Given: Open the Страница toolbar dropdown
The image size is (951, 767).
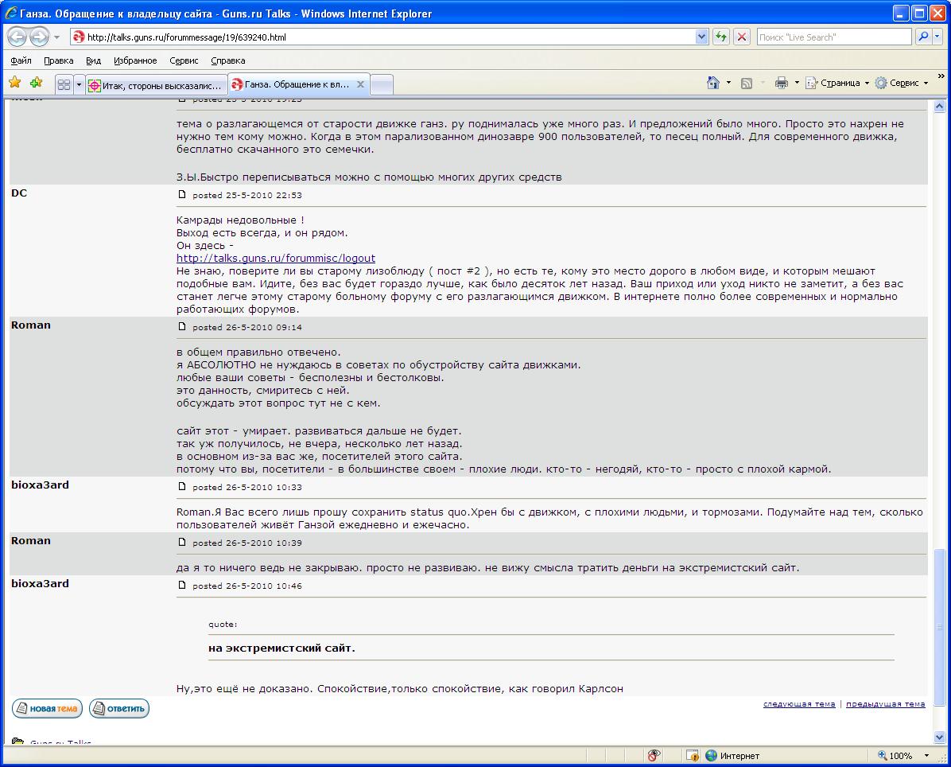Looking at the screenshot, I should 838,83.
